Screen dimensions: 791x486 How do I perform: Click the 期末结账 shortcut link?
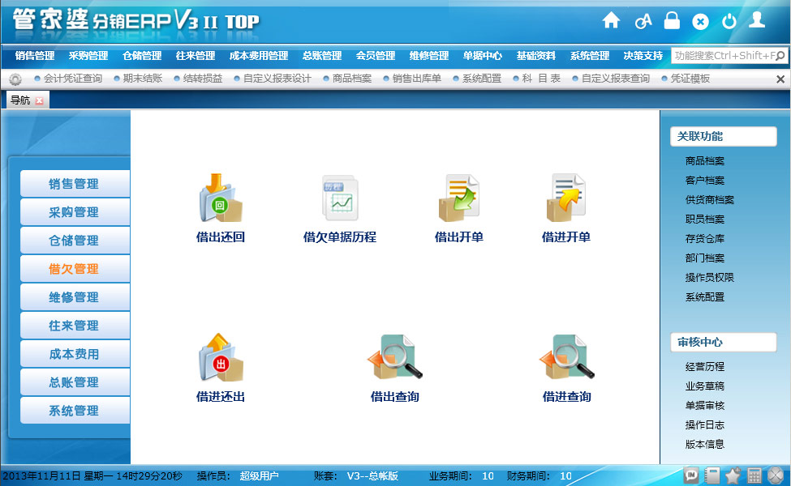tap(142, 79)
